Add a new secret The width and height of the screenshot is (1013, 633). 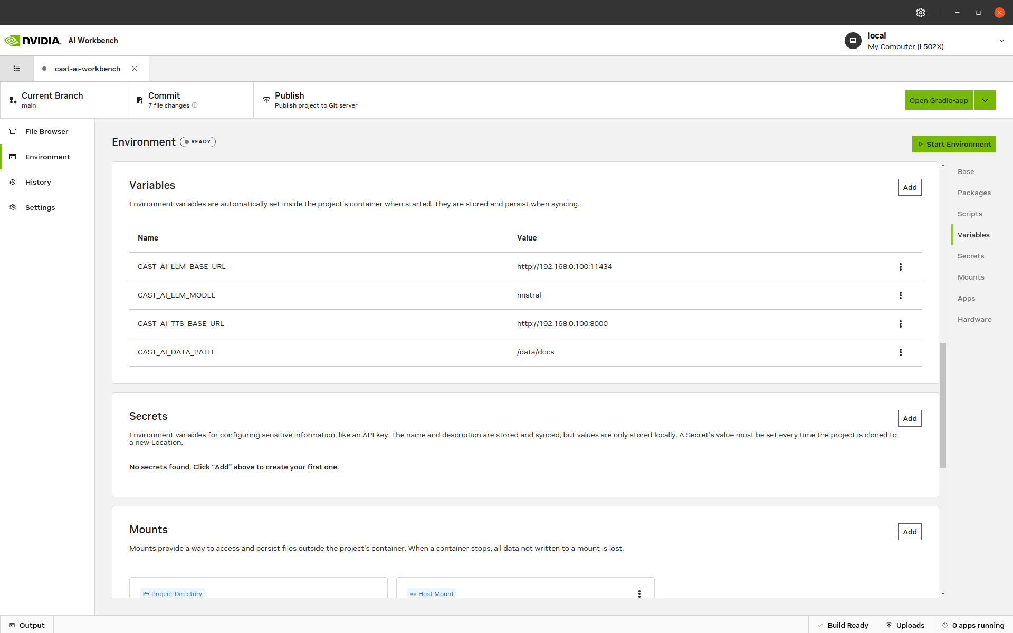[909, 418]
